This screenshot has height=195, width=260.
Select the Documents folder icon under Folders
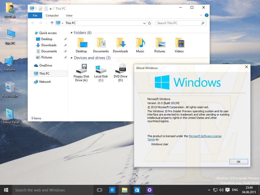pyautogui.click(x=101, y=45)
